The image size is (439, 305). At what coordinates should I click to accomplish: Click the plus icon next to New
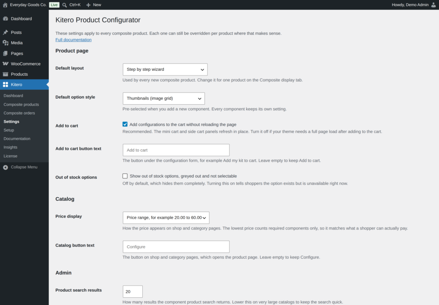(x=88, y=5)
